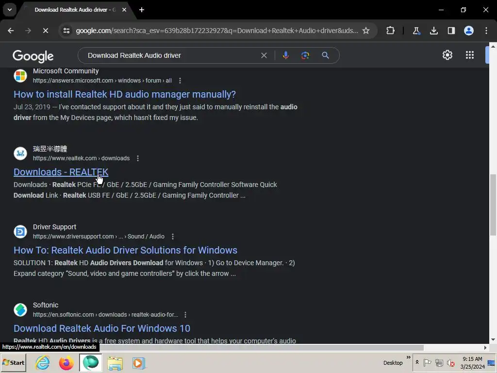Open the Windows Start menu
Viewport: 497px width, 373px height.
pos(13,363)
